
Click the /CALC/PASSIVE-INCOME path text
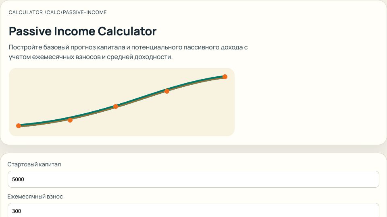click(x=76, y=12)
